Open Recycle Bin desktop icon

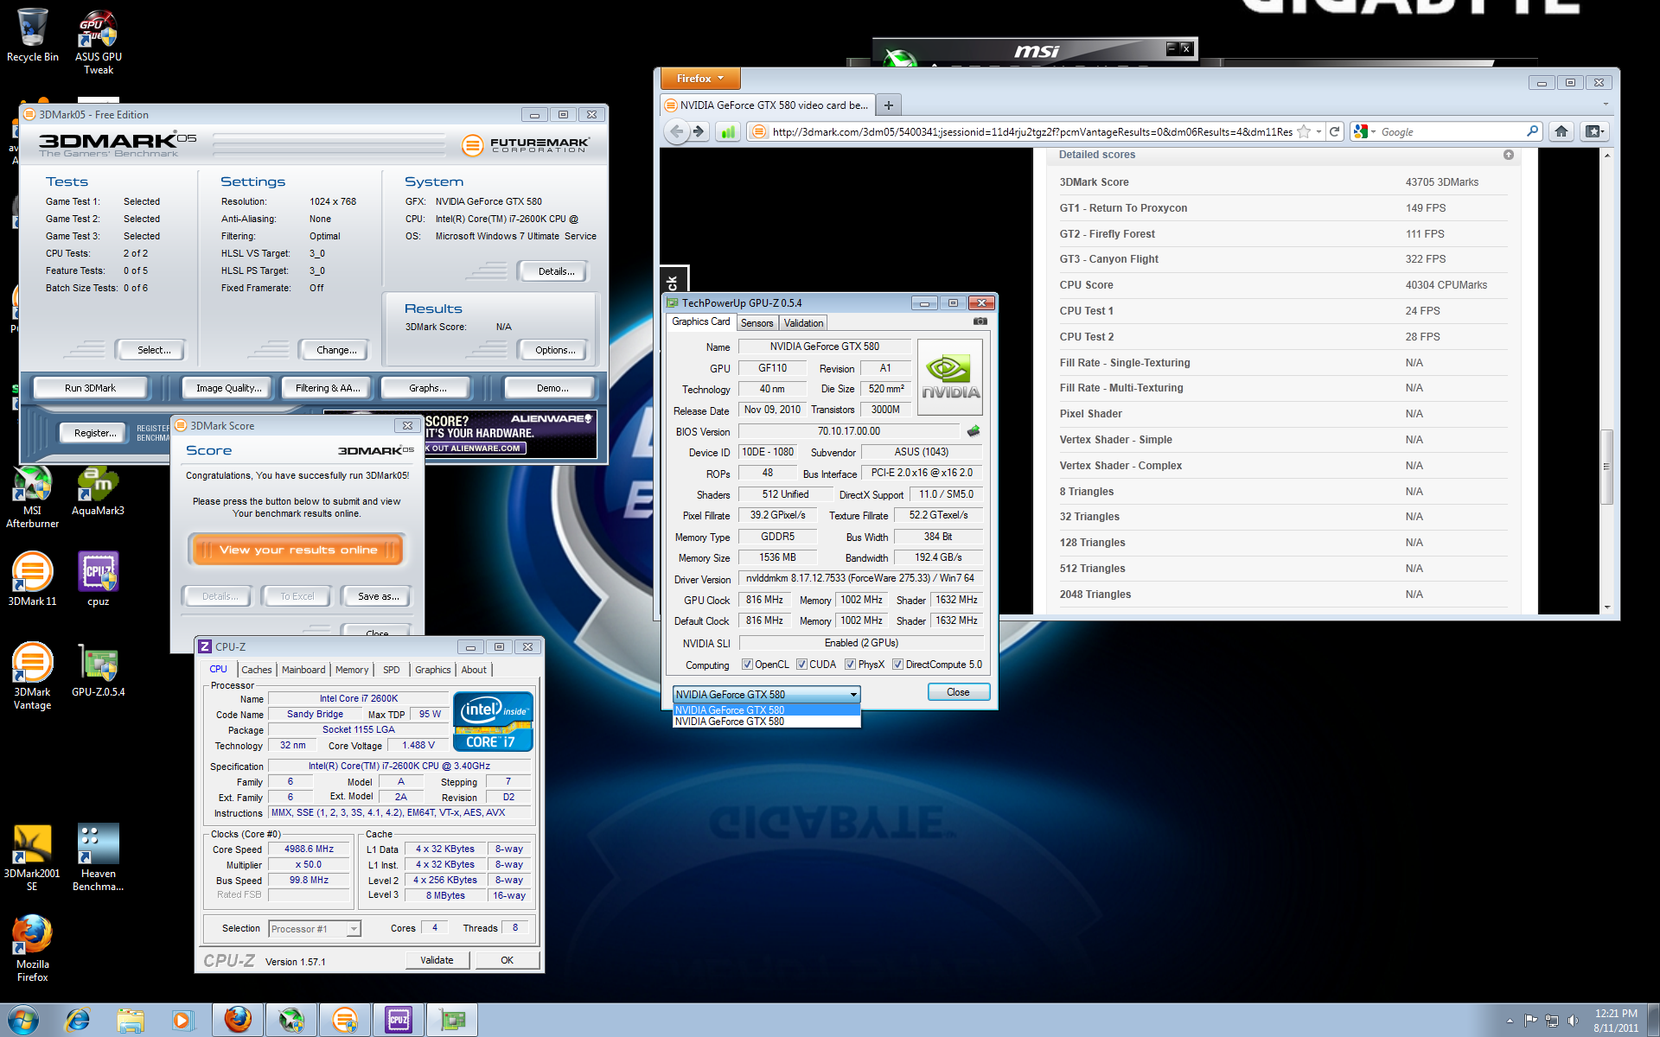coord(32,35)
